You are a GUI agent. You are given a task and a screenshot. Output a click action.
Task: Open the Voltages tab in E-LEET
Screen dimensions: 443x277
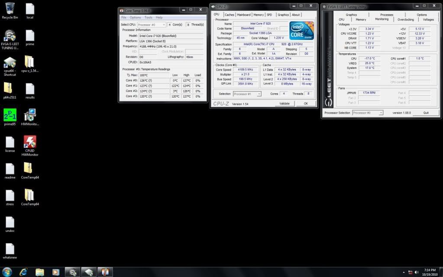(428, 20)
